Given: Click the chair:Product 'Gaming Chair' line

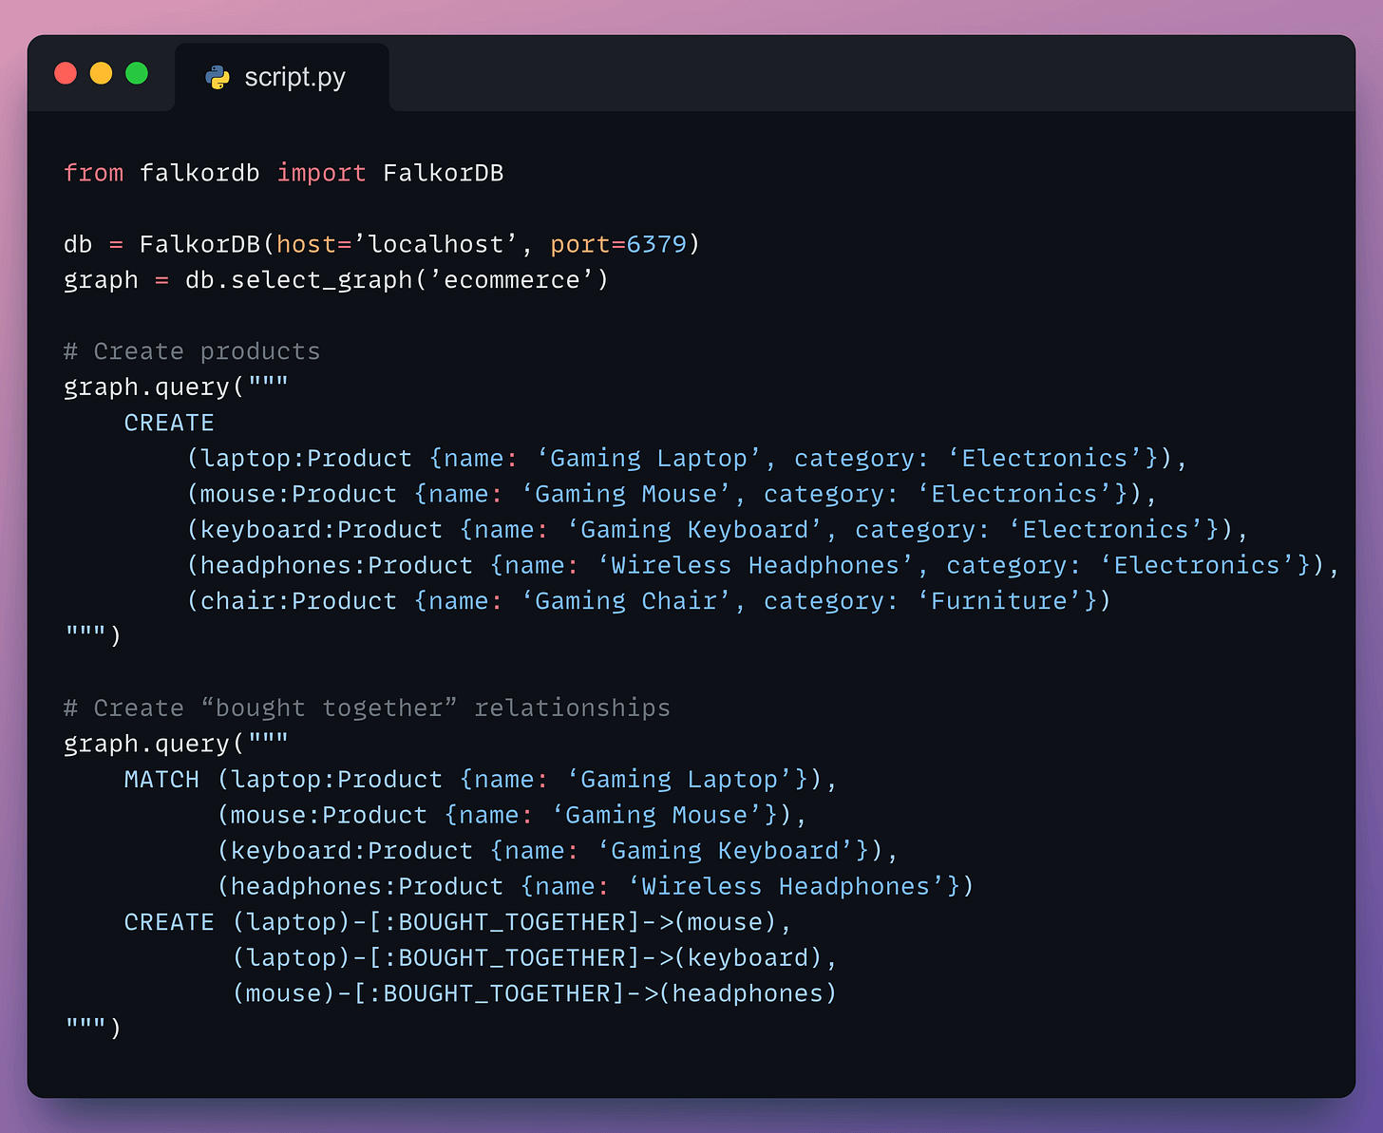Looking at the screenshot, I should (x=649, y=601).
